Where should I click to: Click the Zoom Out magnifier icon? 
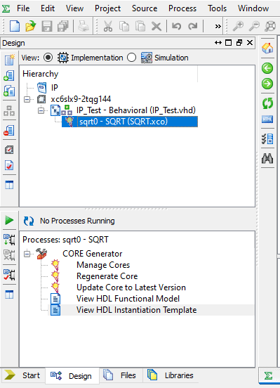tap(254, 26)
